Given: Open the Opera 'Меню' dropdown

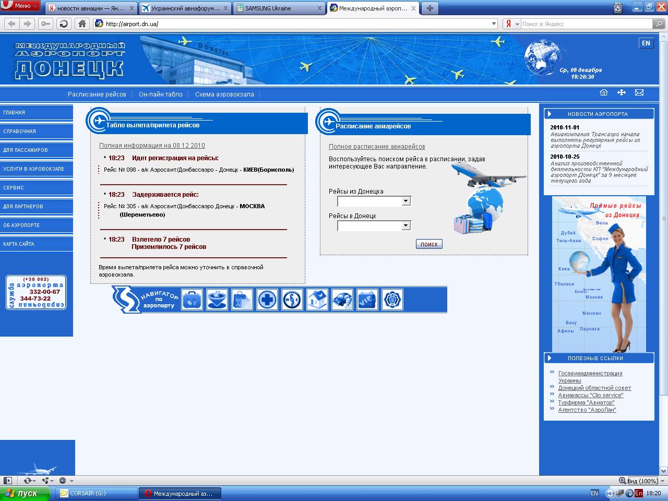Looking at the screenshot, I should (21, 6).
